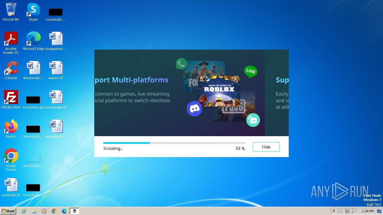Click the Discord logo icon
The width and height of the screenshot is (383, 215).
tap(194, 109)
